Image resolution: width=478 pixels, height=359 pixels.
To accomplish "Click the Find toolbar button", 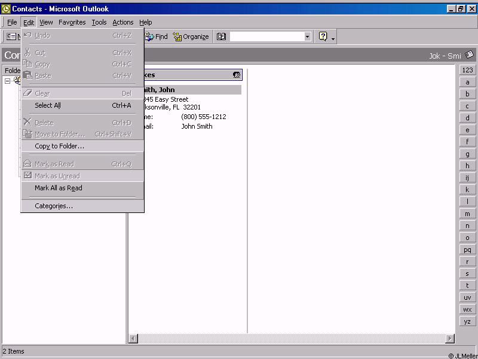I will point(156,36).
